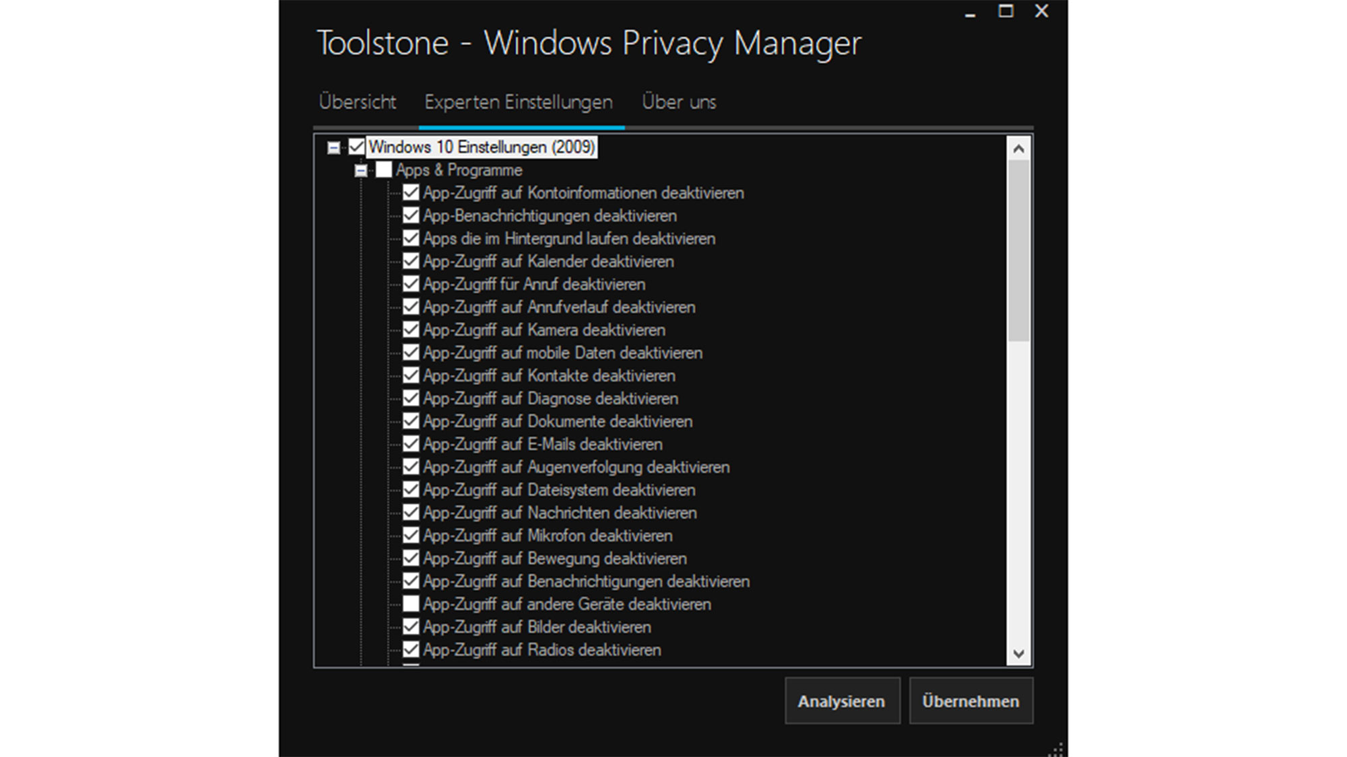Minimize the Privacy Manager window

[970, 13]
